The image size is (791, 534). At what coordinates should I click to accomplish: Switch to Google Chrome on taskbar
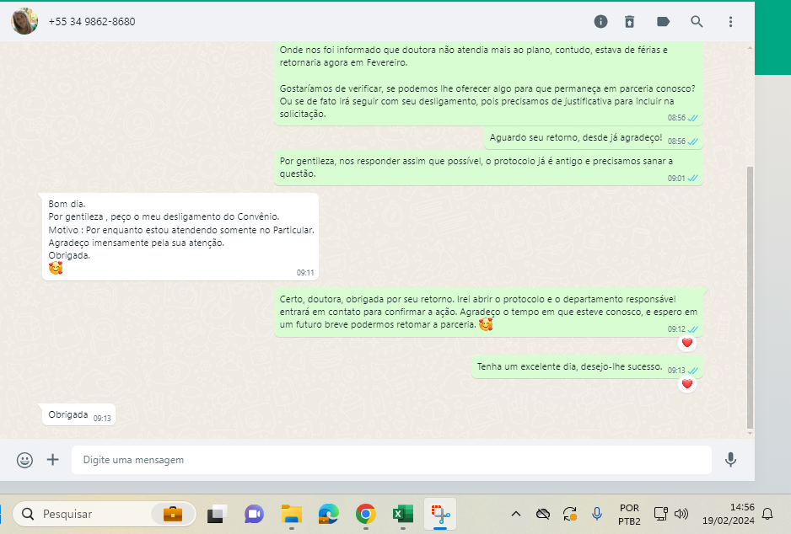366,514
